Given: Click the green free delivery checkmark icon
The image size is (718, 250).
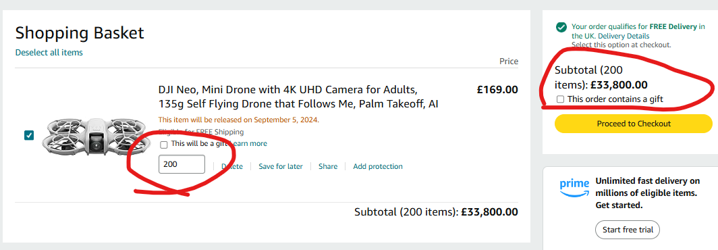Looking at the screenshot, I should [x=561, y=27].
